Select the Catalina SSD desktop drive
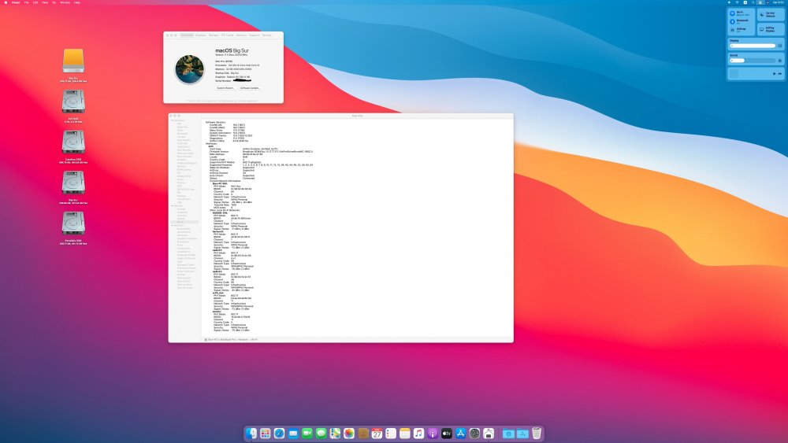 [x=73, y=142]
